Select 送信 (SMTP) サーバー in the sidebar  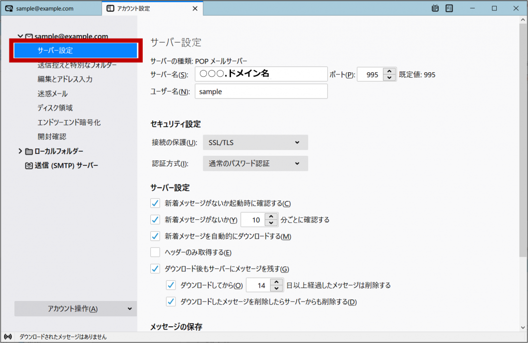click(x=66, y=166)
